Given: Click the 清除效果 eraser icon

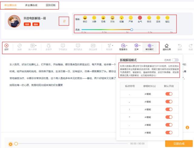Looking at the screenshot, I should 166,46.
